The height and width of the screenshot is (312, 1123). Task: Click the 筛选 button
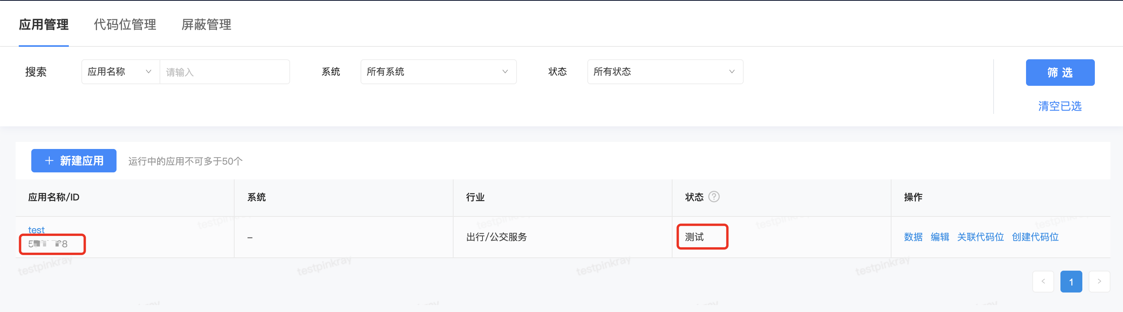tap(1060, 72)
